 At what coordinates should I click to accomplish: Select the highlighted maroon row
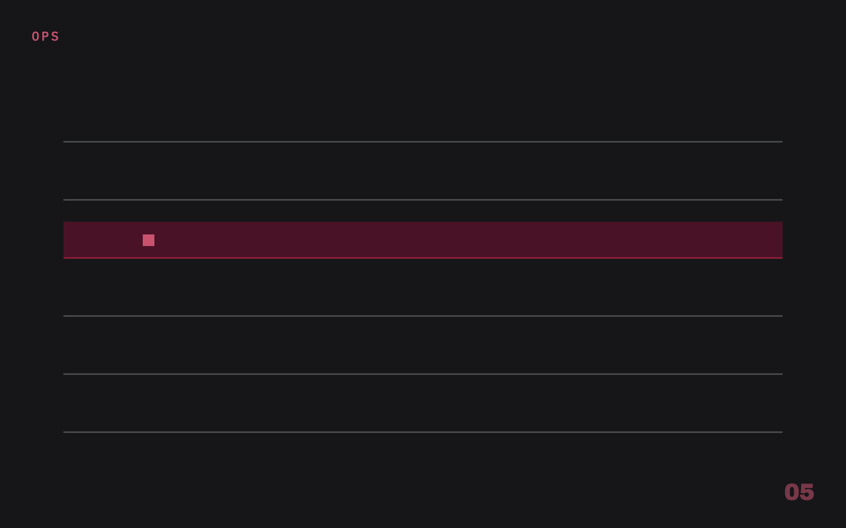[x=423, y=240]
